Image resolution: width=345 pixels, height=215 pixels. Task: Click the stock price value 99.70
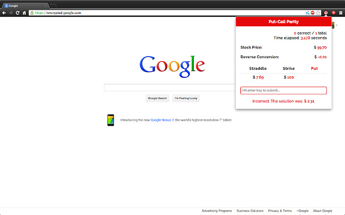(320, 48)
